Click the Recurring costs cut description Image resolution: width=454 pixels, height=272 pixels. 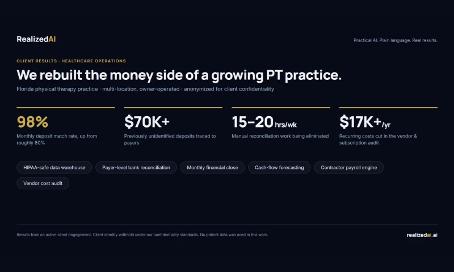point(378,139)
